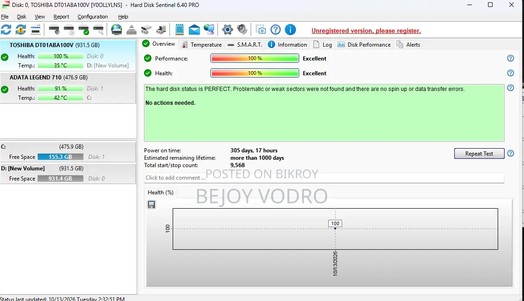
Task: Save the health graph with floppy icon
Action: click(x=151, y=205)
